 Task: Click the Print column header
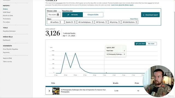coord(137,83)
